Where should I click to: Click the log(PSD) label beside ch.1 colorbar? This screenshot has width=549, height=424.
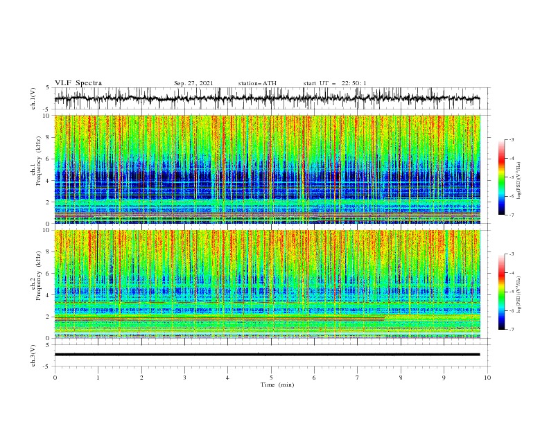(x=520, y=180)
